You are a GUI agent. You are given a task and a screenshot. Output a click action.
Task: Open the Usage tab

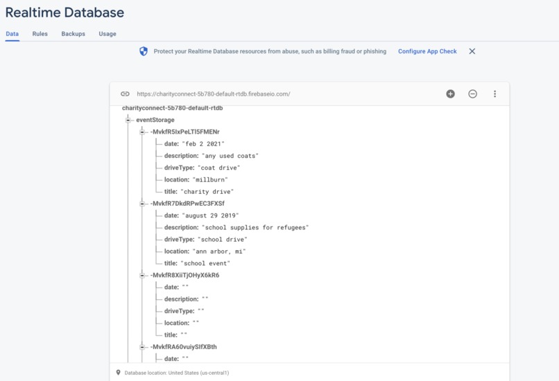pyautogui.click(x=108, y=34)
